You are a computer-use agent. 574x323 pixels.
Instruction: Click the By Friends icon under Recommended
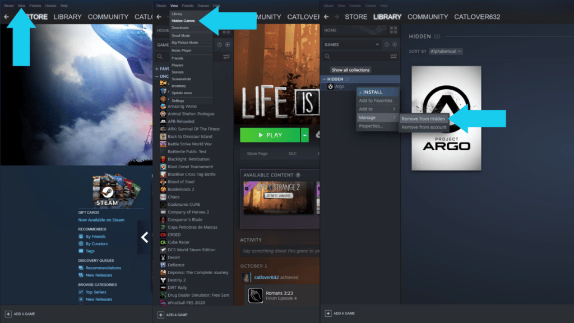tap(81, 237)
